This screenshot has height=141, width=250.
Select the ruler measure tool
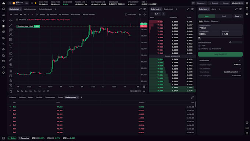pyautogui.click(x=11, y=60)
